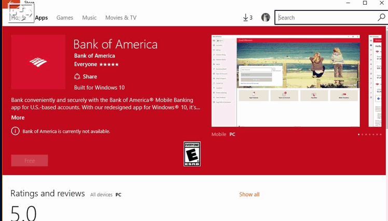Share the Bank of America app

tap(86, 76)
